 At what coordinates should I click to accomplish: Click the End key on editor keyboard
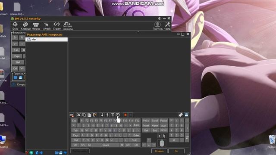point(155,130)
